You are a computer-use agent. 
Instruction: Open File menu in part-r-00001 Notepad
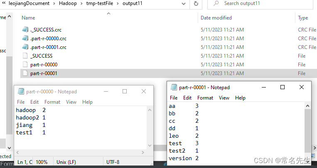174,98
